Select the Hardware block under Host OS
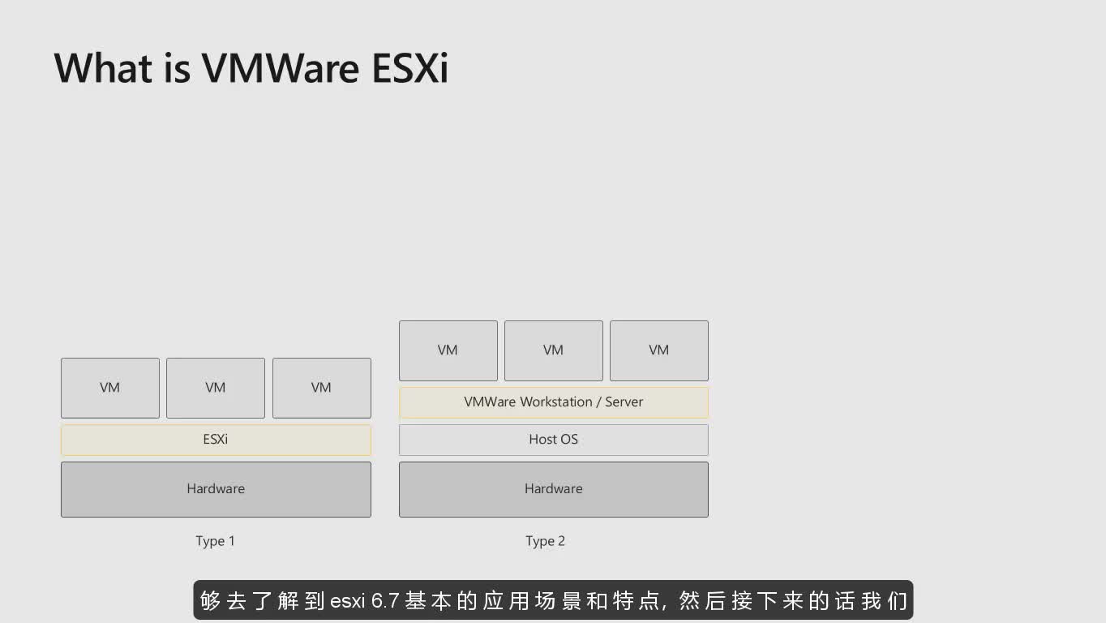Screen dimensions: 1106x623 (x=553, y=489)
